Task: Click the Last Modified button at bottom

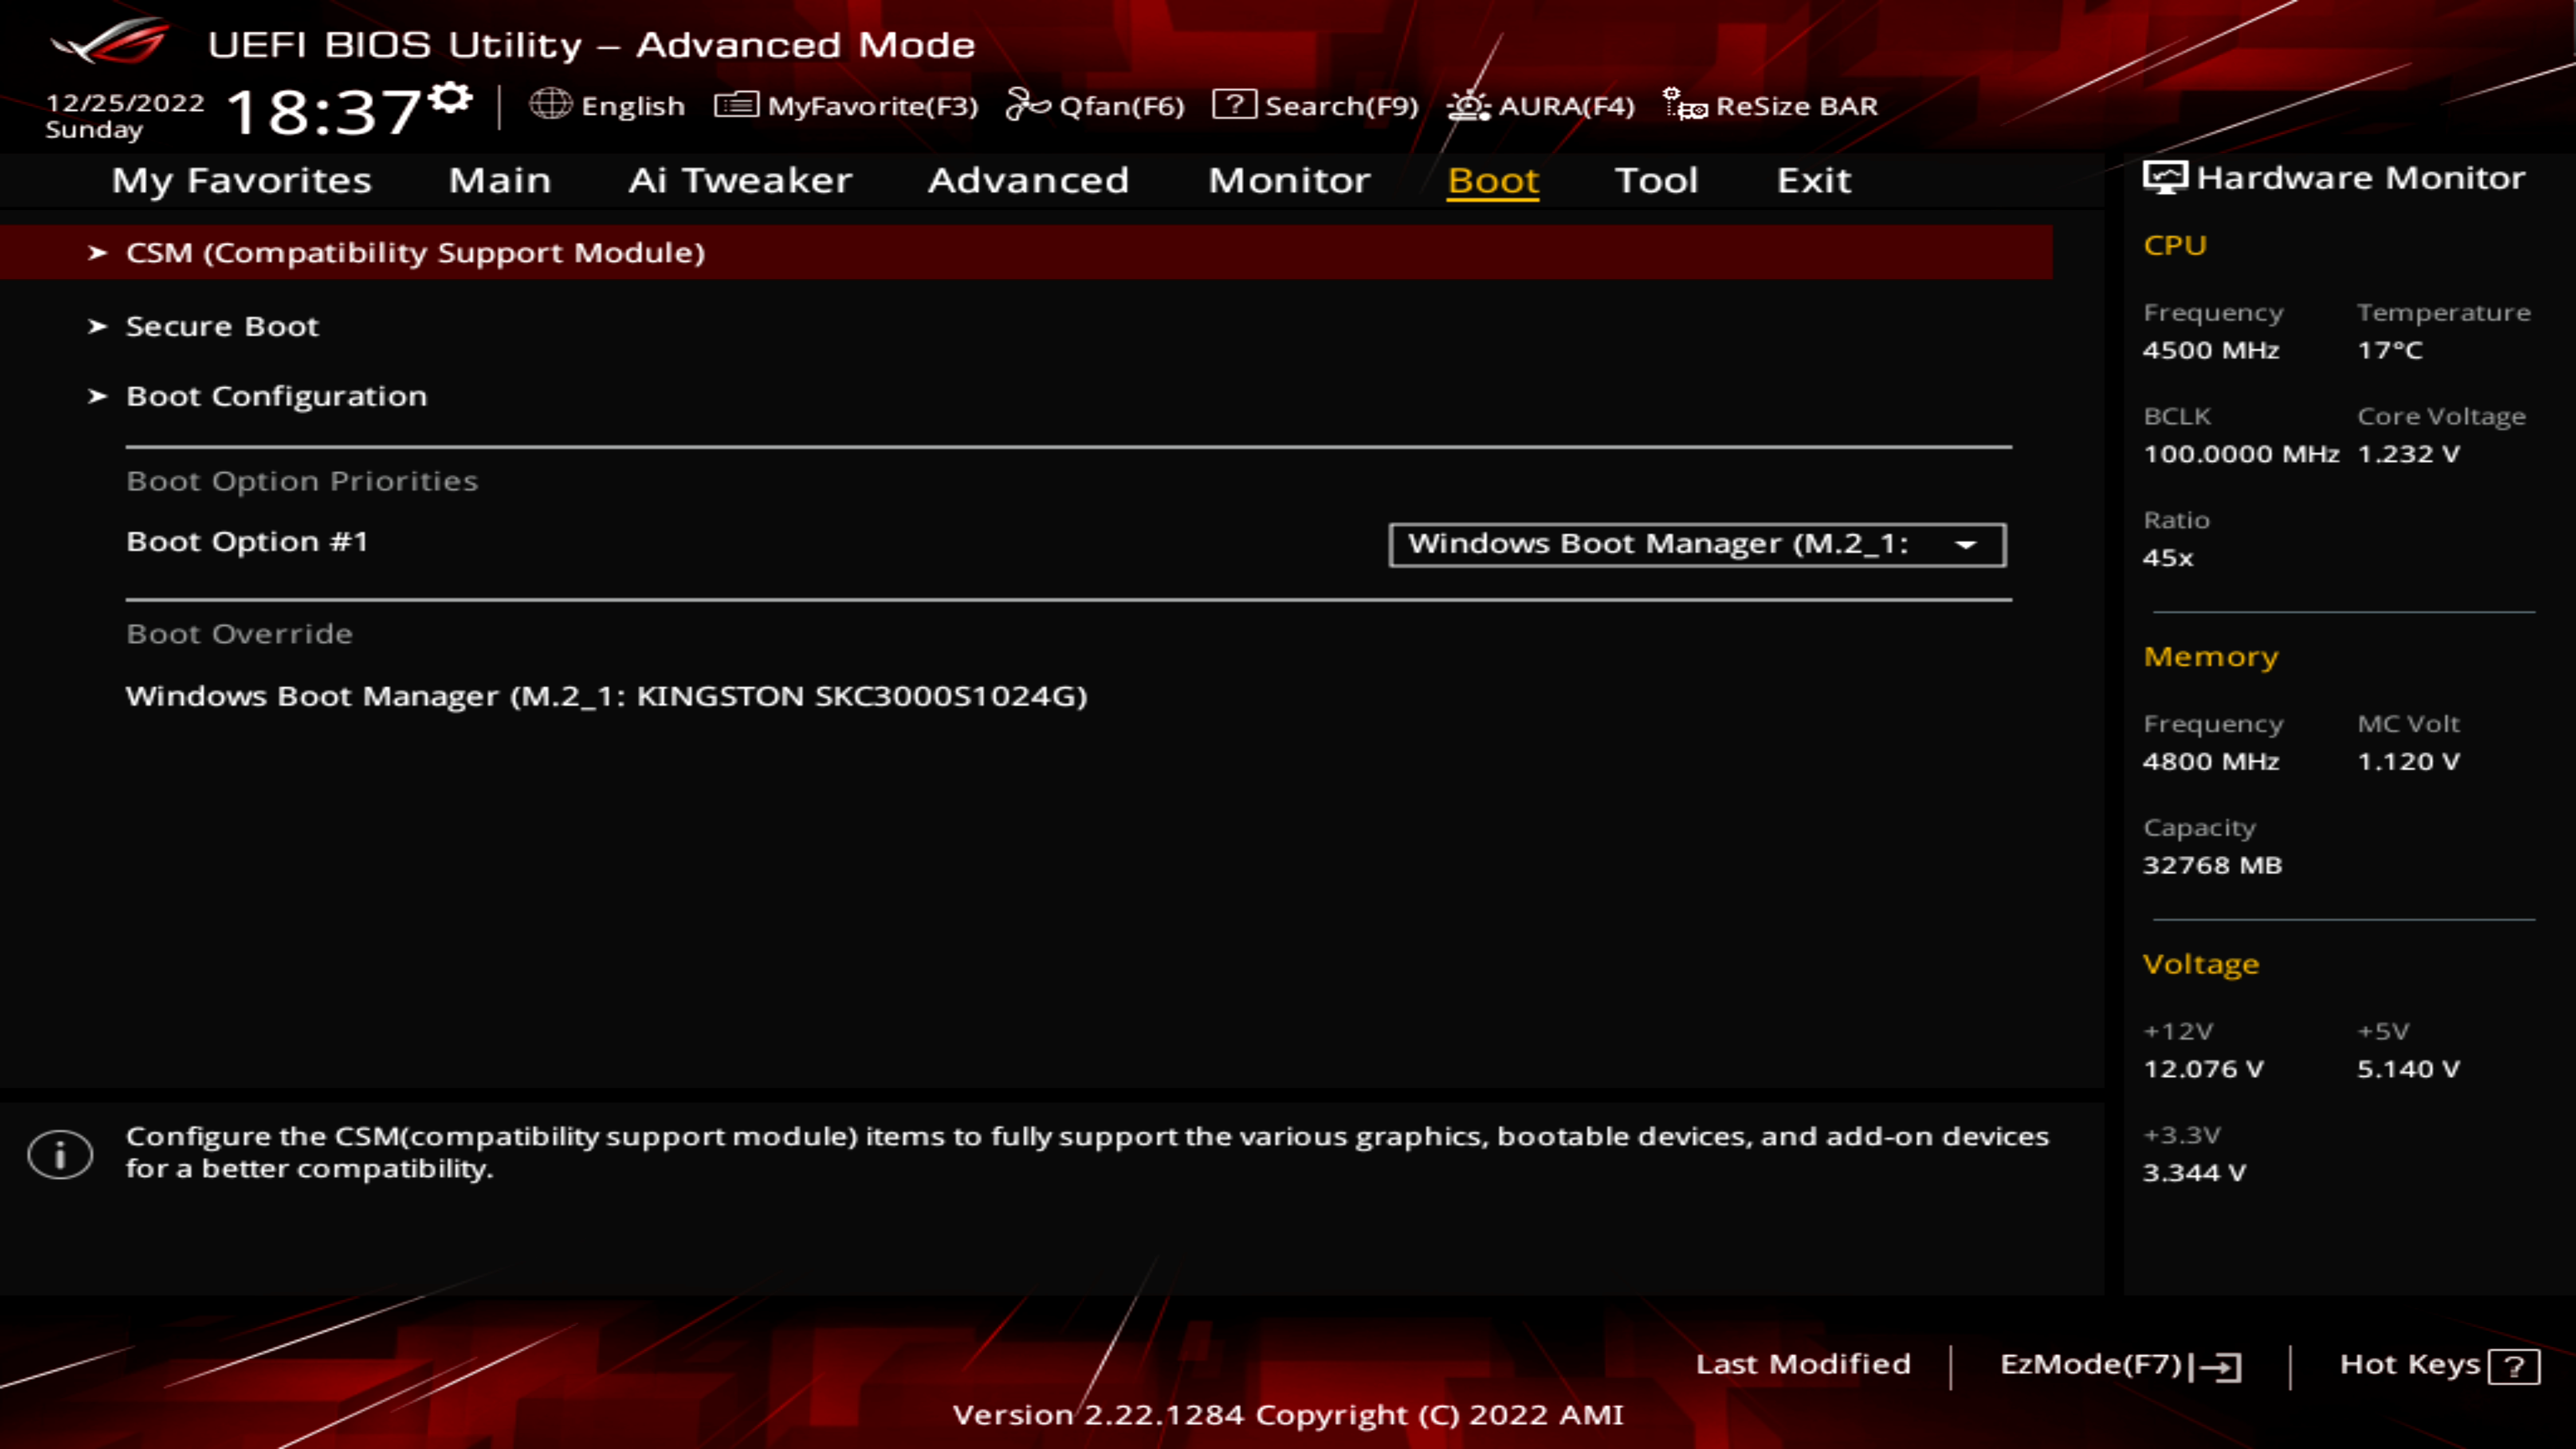Action: (1801, 1362)
